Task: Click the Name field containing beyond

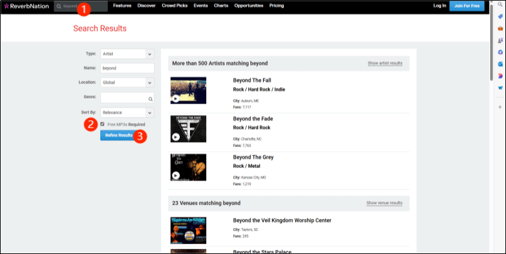Action: point(127,68)
